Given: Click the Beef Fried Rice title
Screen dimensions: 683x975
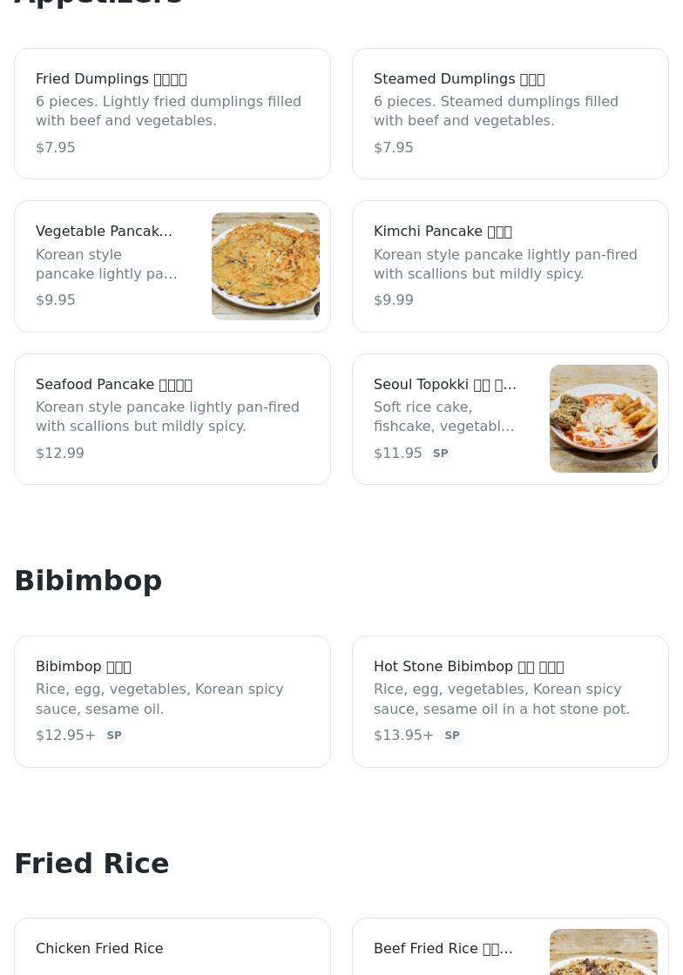Looking at the screenshot, I should [x=443, y=949].
